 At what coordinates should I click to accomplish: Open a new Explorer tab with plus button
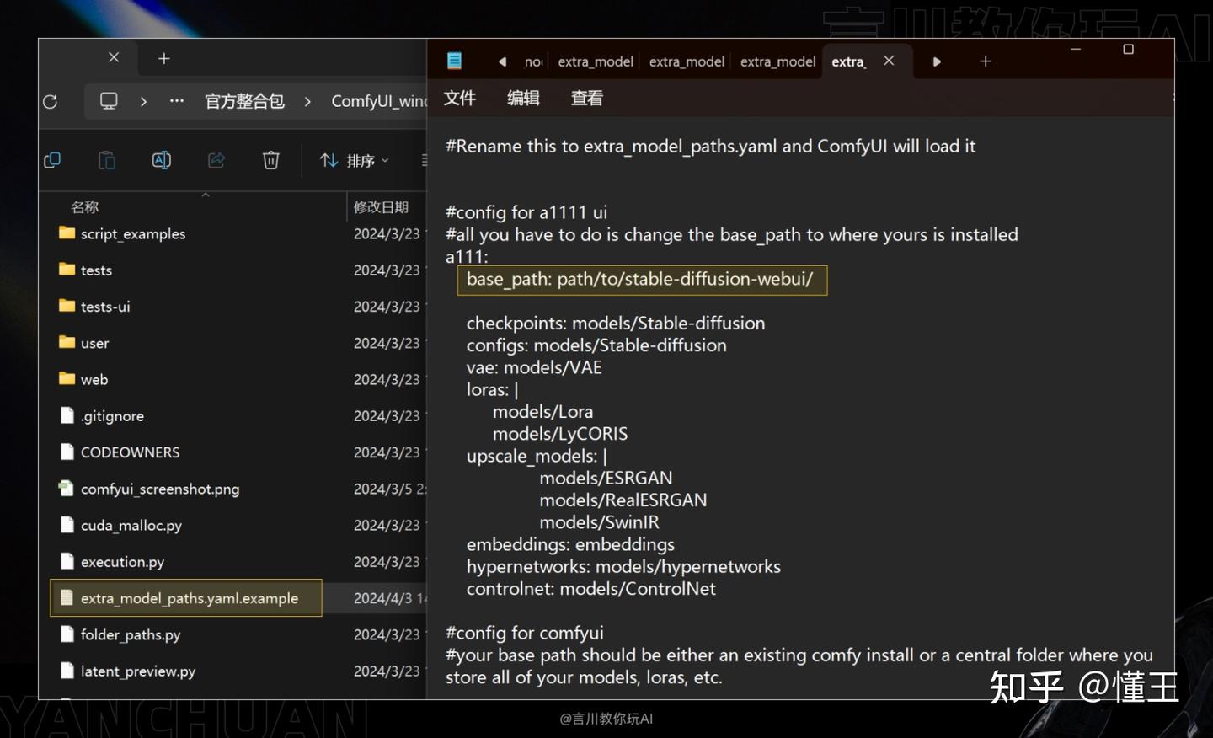164,58
